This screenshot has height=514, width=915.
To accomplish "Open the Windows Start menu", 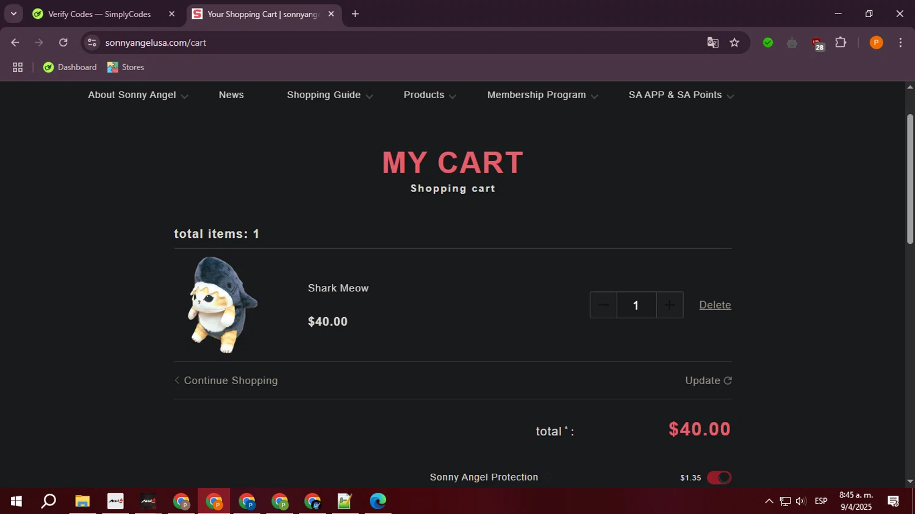I will 16,501.
